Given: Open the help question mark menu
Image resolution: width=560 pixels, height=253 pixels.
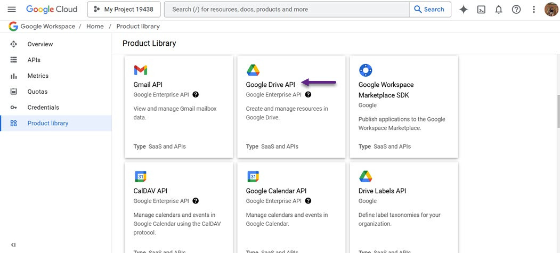Looking at the screenshot, I should point(516,10).
